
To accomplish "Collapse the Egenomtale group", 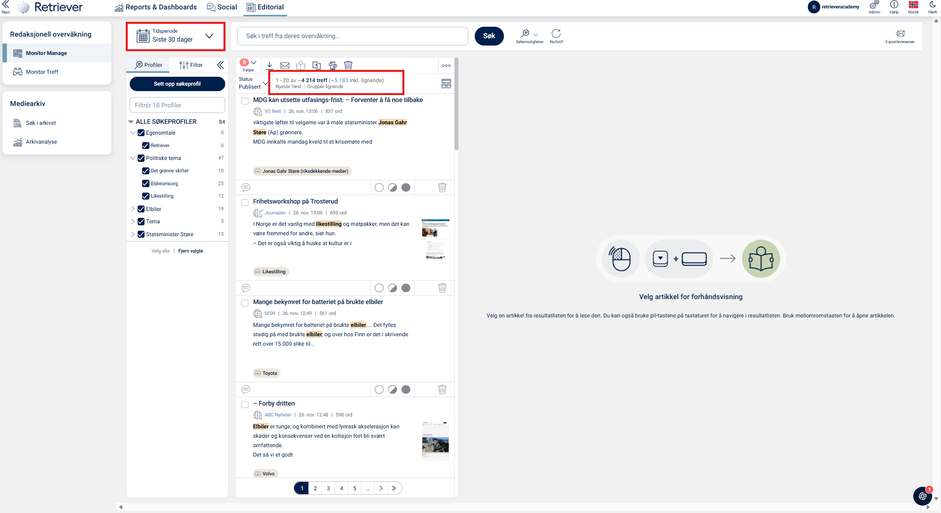I will [133, 133].
